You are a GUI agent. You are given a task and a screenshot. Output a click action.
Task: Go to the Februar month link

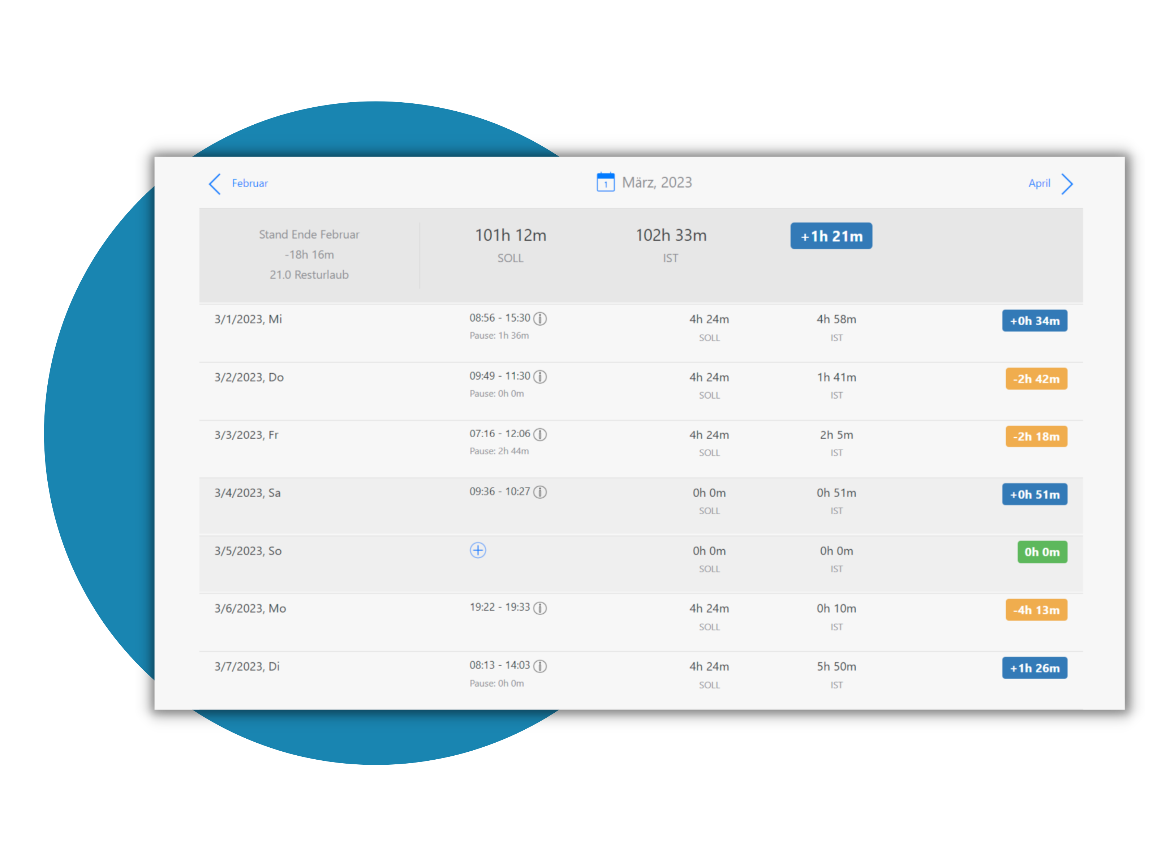(x=250, y=183)
